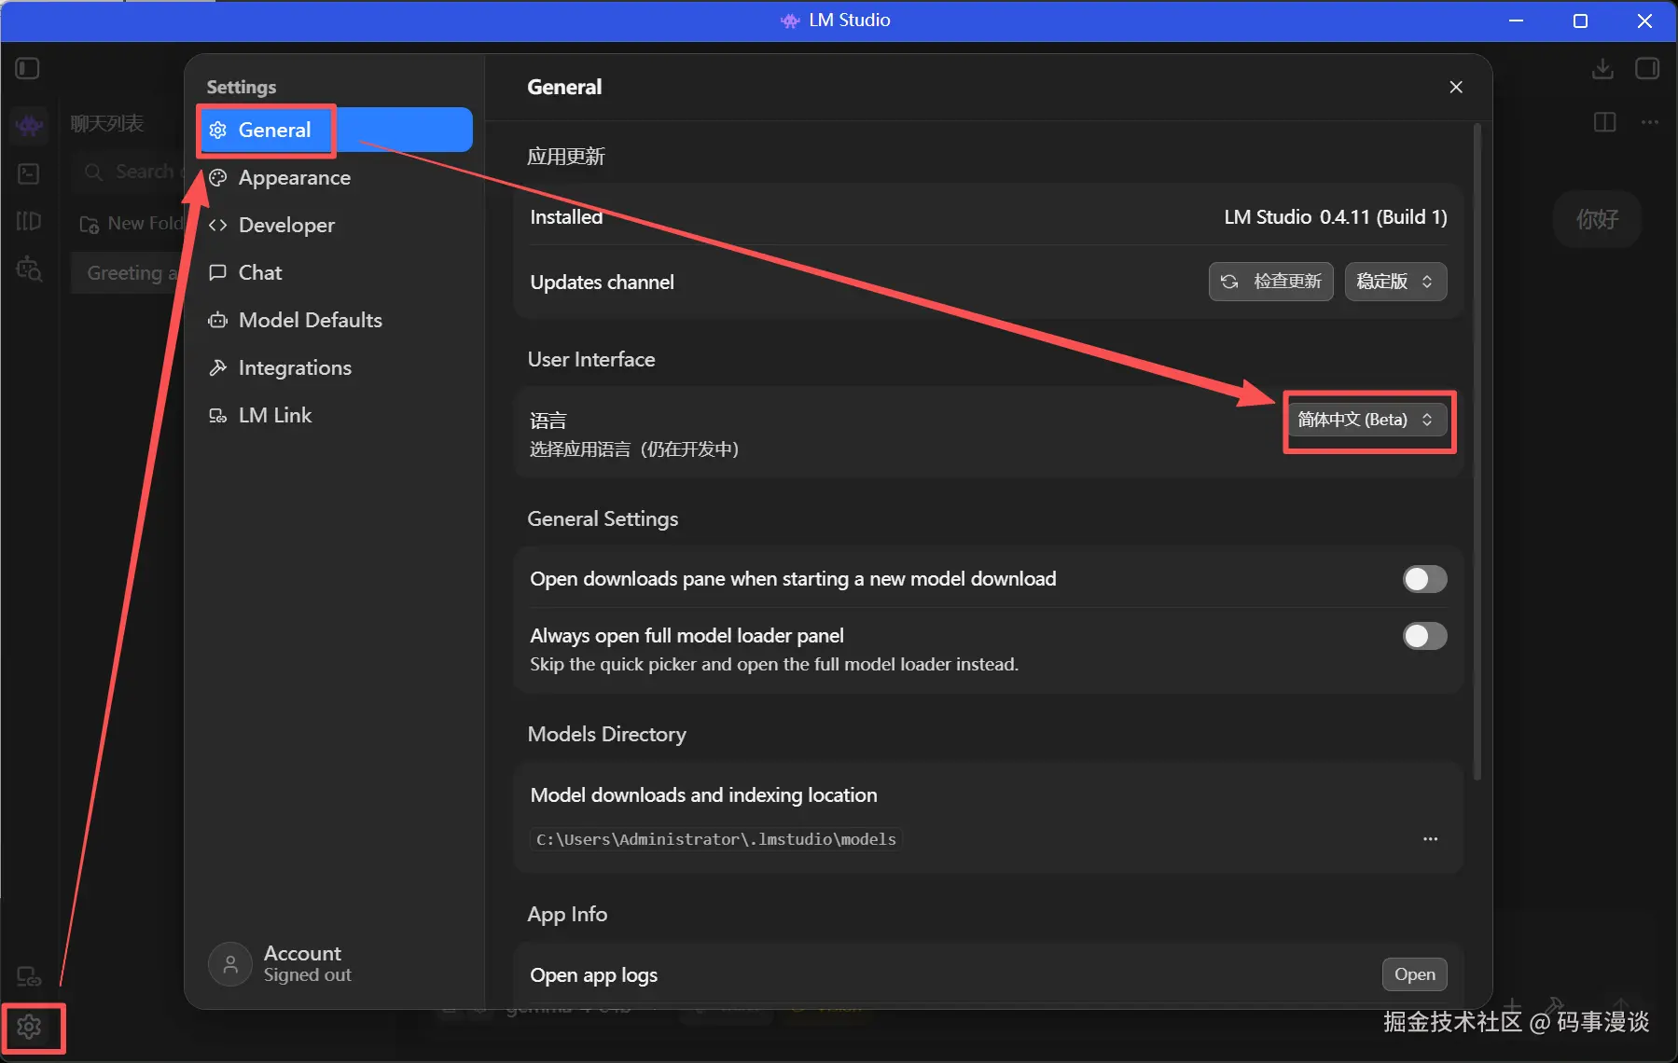
Task: Minimize the LM Studio window
Action: [x=1517, y=21]
